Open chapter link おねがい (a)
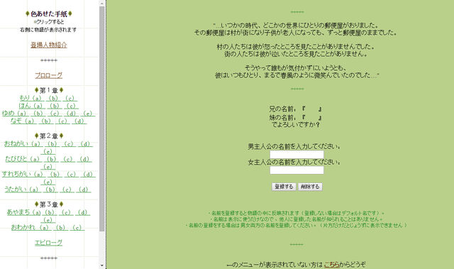The image size is (454, 269). (x=23, y=144)
